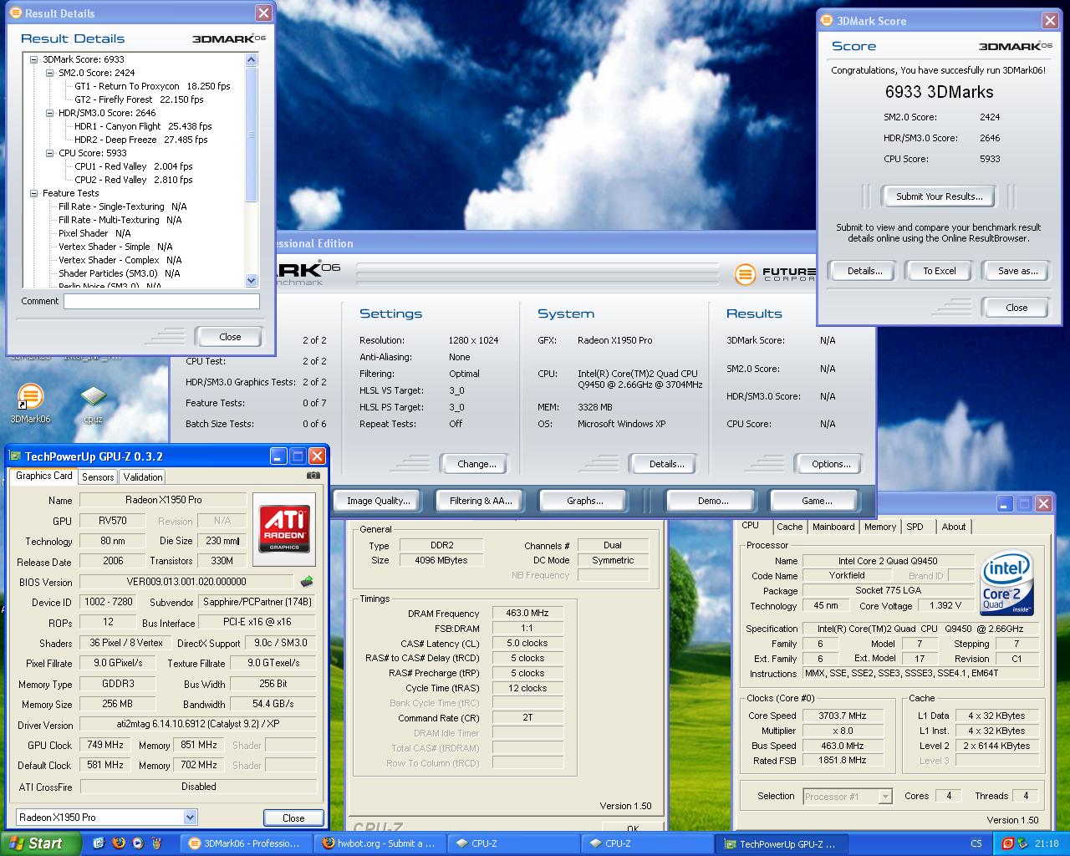Click the Result Details scrollbar up arrow
1070x856 pixels.
pos(252,59)
